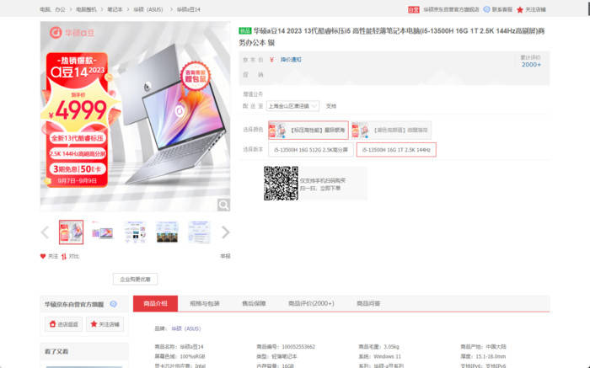
Task: Click the 关注 text beside the heart
Action: (x=52, y=256)
